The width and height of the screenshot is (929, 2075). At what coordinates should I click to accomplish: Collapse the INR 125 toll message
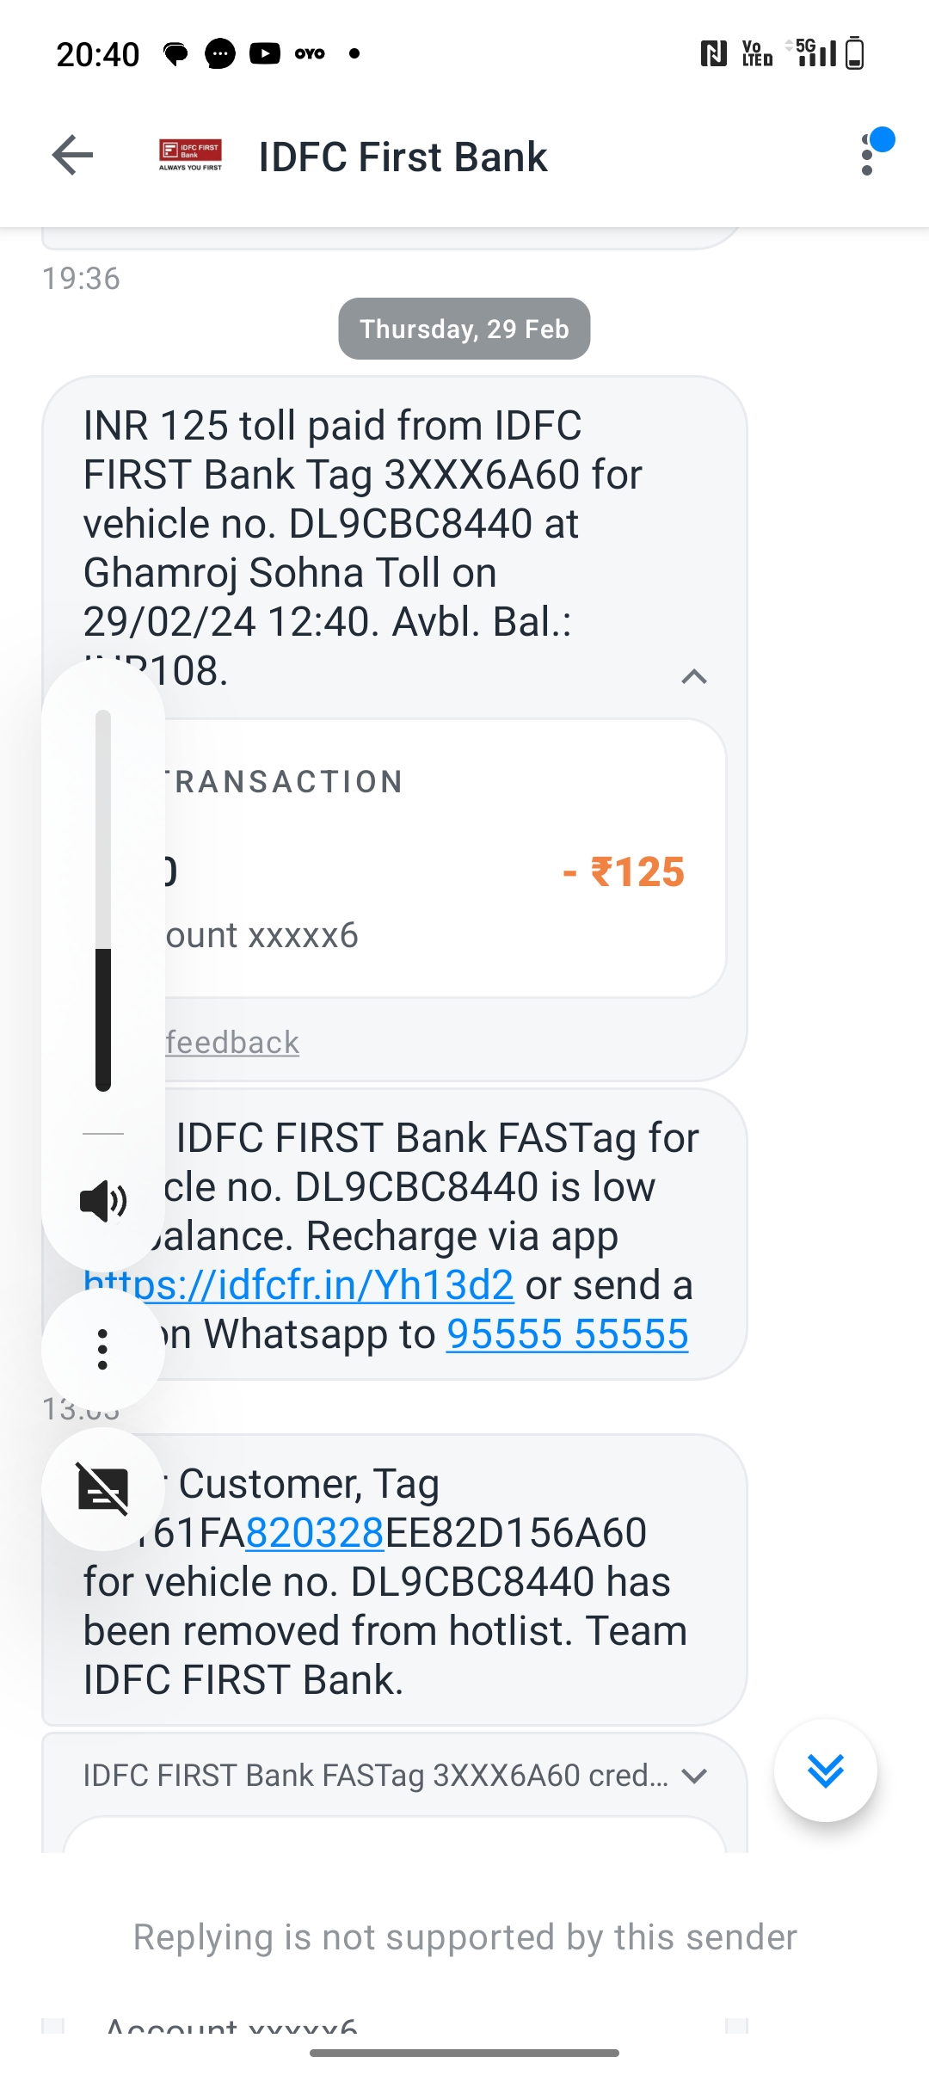point(694,677)
